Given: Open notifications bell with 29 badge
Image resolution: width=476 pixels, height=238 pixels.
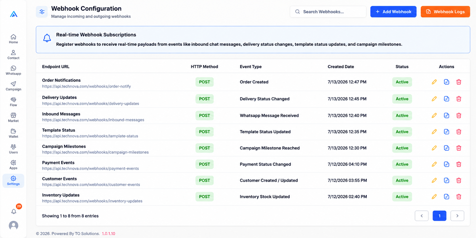Looking at the screenshot, I should pyautogui.click(x=14, y=211).
